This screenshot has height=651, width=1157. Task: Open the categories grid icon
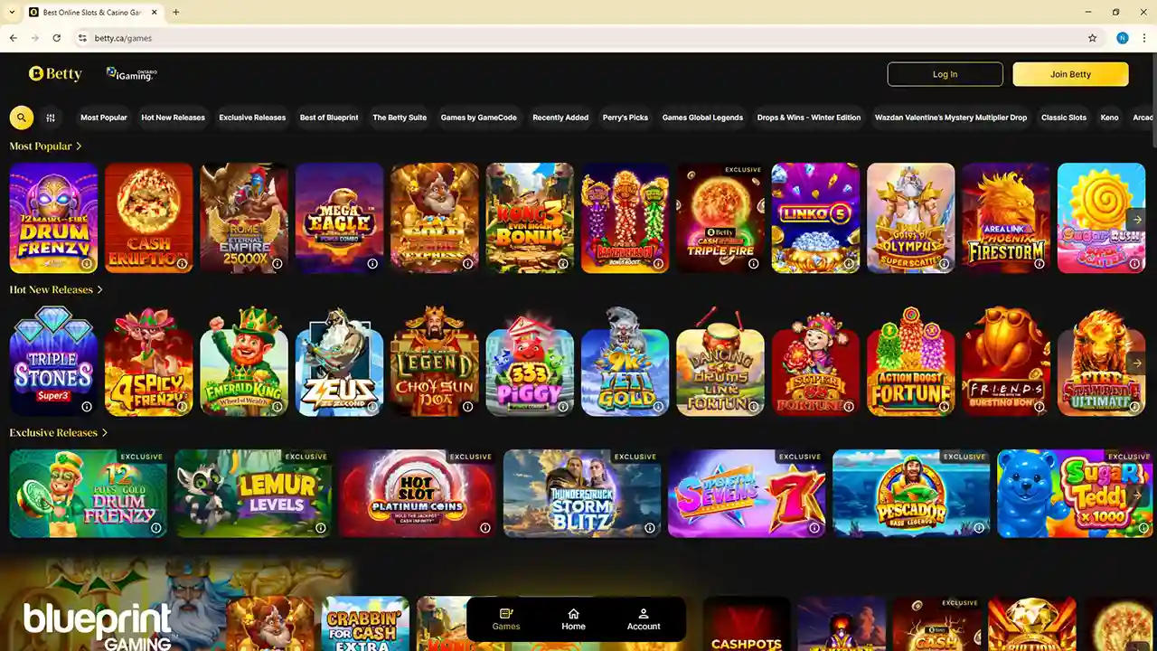click(x=51, y=118)
